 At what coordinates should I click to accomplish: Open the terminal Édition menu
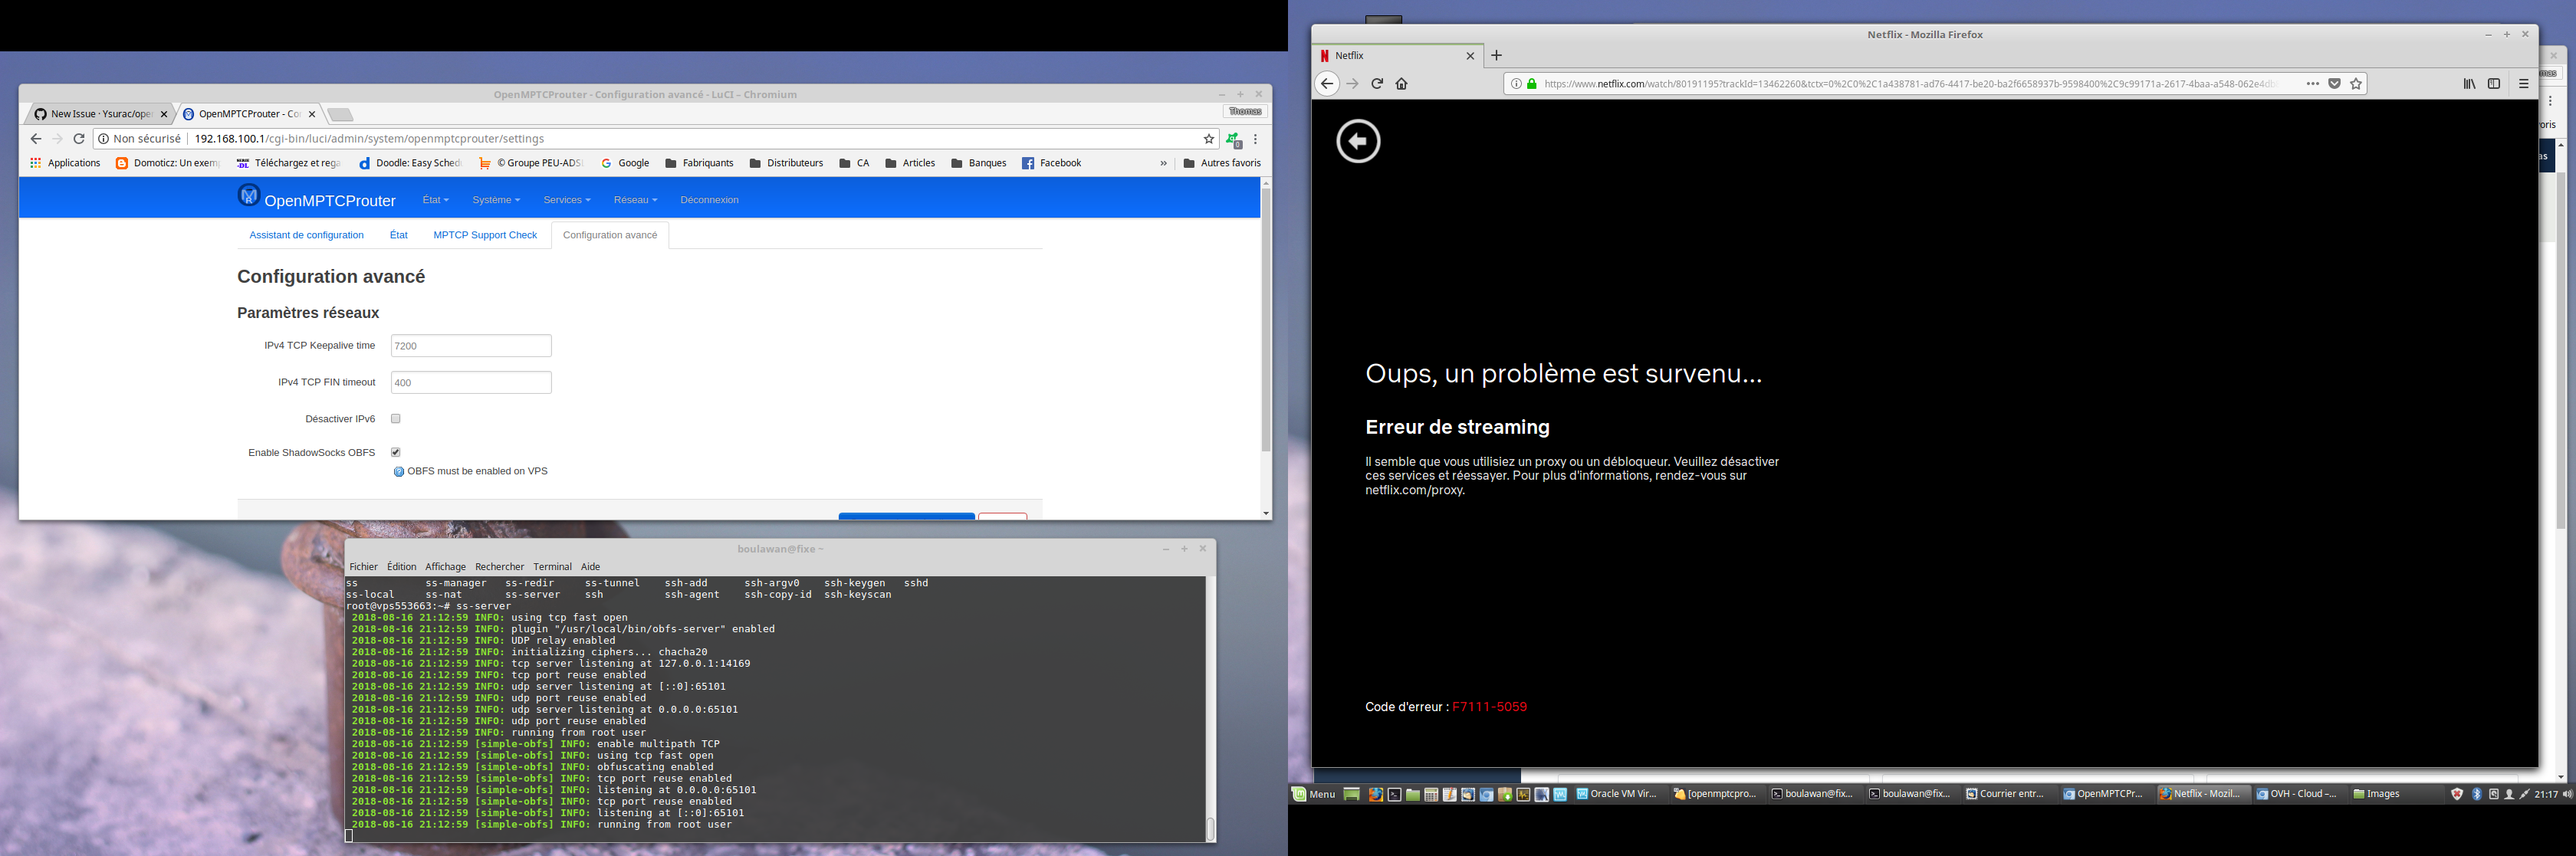point(402,567)
